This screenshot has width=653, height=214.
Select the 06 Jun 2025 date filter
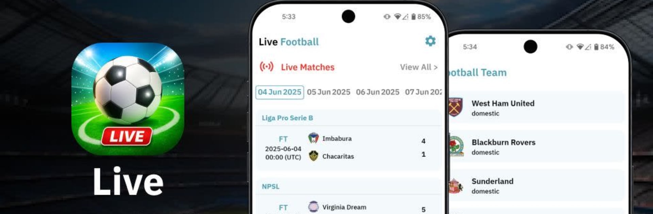378,92
